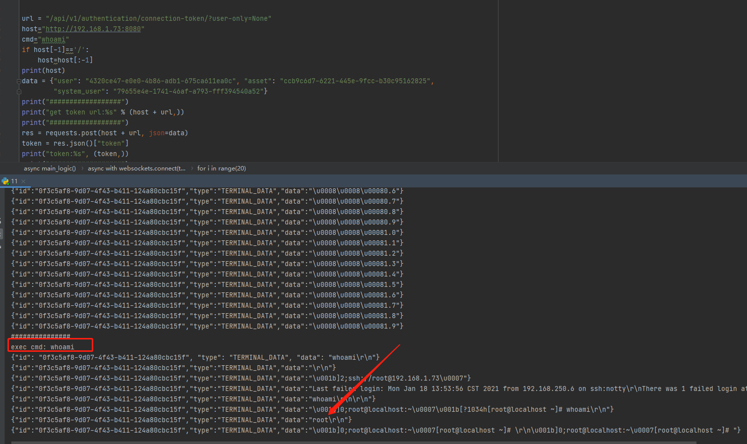Screen dimensions: 747x444
Task: Click the second breadcrumb chevron separator
Action: click(x=191, y=168)
